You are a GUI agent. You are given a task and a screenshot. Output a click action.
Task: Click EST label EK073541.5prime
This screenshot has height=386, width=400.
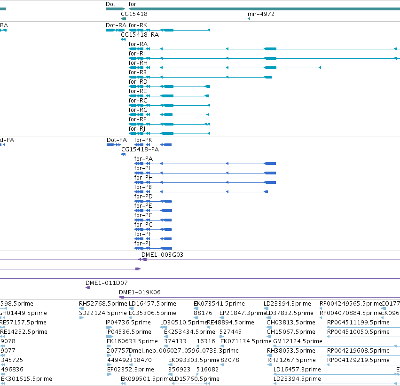coord(219,304)
